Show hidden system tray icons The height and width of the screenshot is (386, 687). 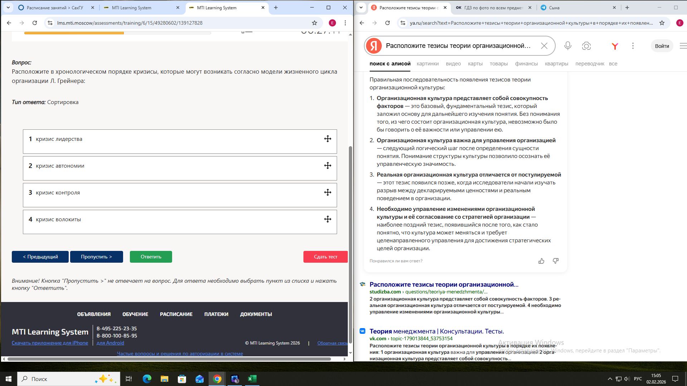point(610,379)
